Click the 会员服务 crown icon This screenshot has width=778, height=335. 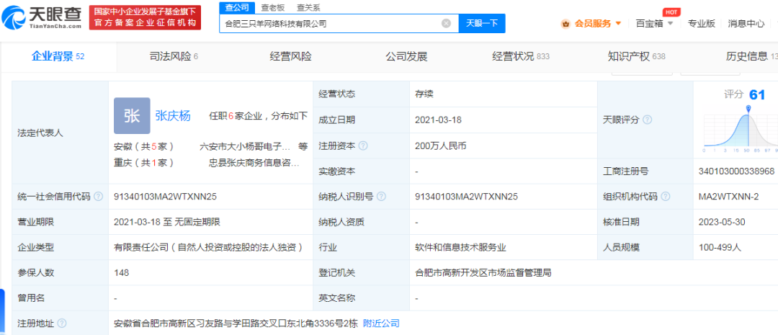point(565,23)
